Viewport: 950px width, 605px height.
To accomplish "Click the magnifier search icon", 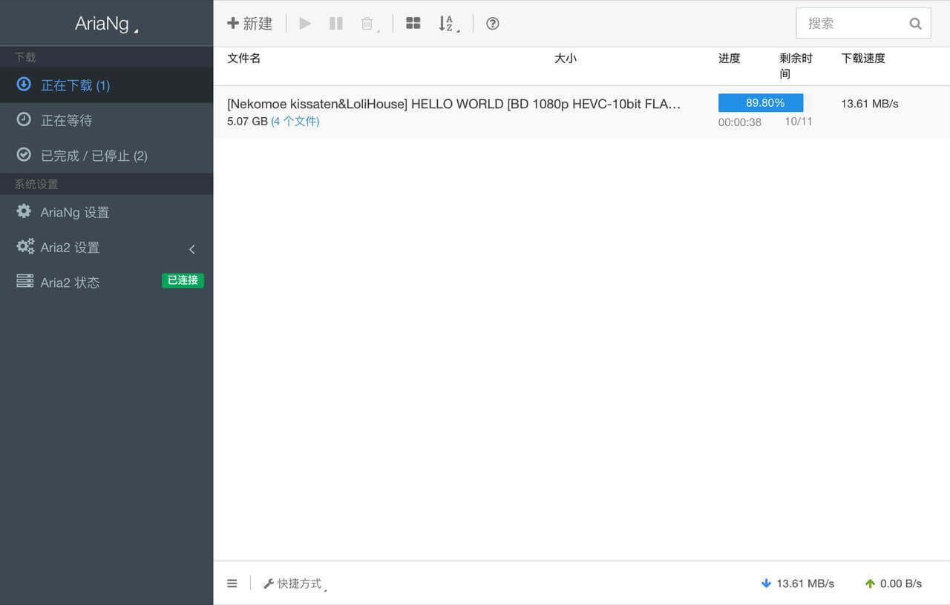I will 916,24.
